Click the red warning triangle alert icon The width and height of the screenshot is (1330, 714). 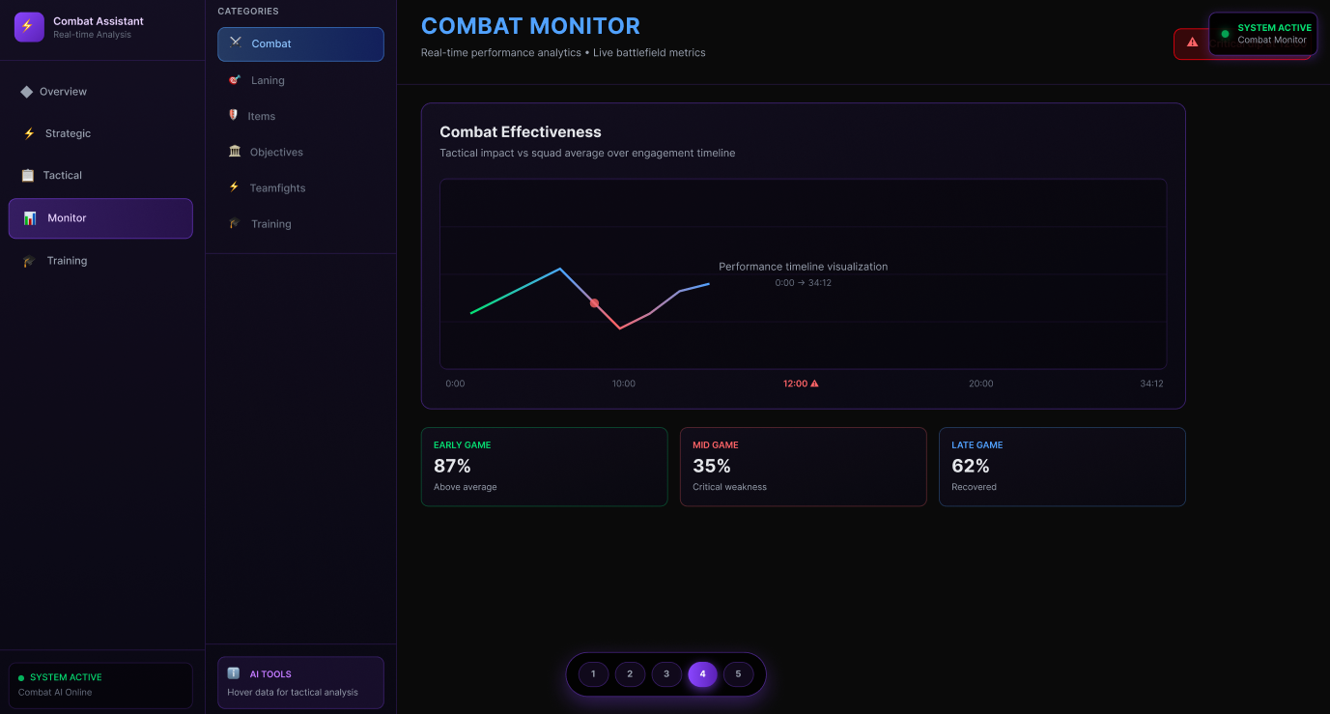pyautogui.click(x=1193, y=43)
